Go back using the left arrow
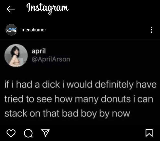The image size is (160, 141). (11, 9)
